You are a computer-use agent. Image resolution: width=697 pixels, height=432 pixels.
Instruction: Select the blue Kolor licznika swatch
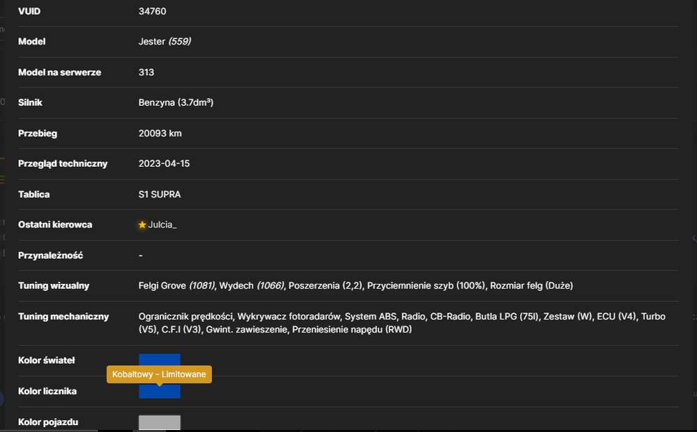(159, 391)
